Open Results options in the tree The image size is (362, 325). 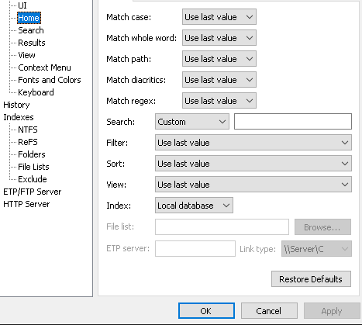(x=32, y=43)
